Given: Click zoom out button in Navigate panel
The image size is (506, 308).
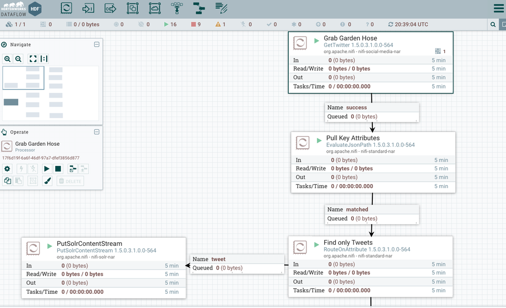Looking at the screenshot, I should [19, 59].
